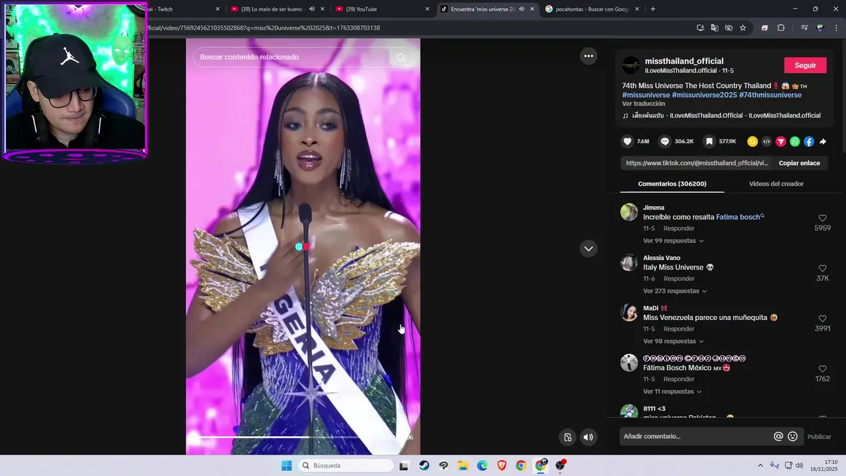Translate this page icon in address bar
This screenshot has height=476, width=846.
(714, 28)
